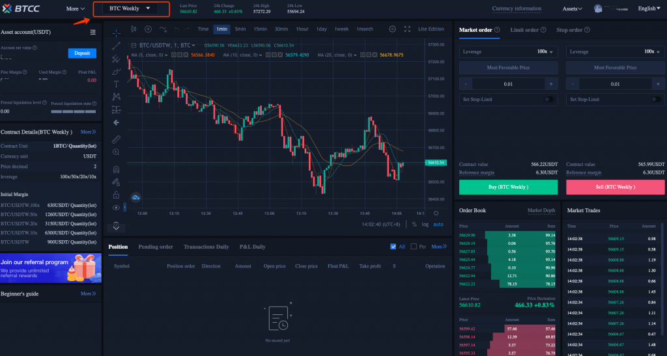Select the crosshair cursor tool
The width and height of the screenshot is (667, 356).
click(x=116, y=33)
